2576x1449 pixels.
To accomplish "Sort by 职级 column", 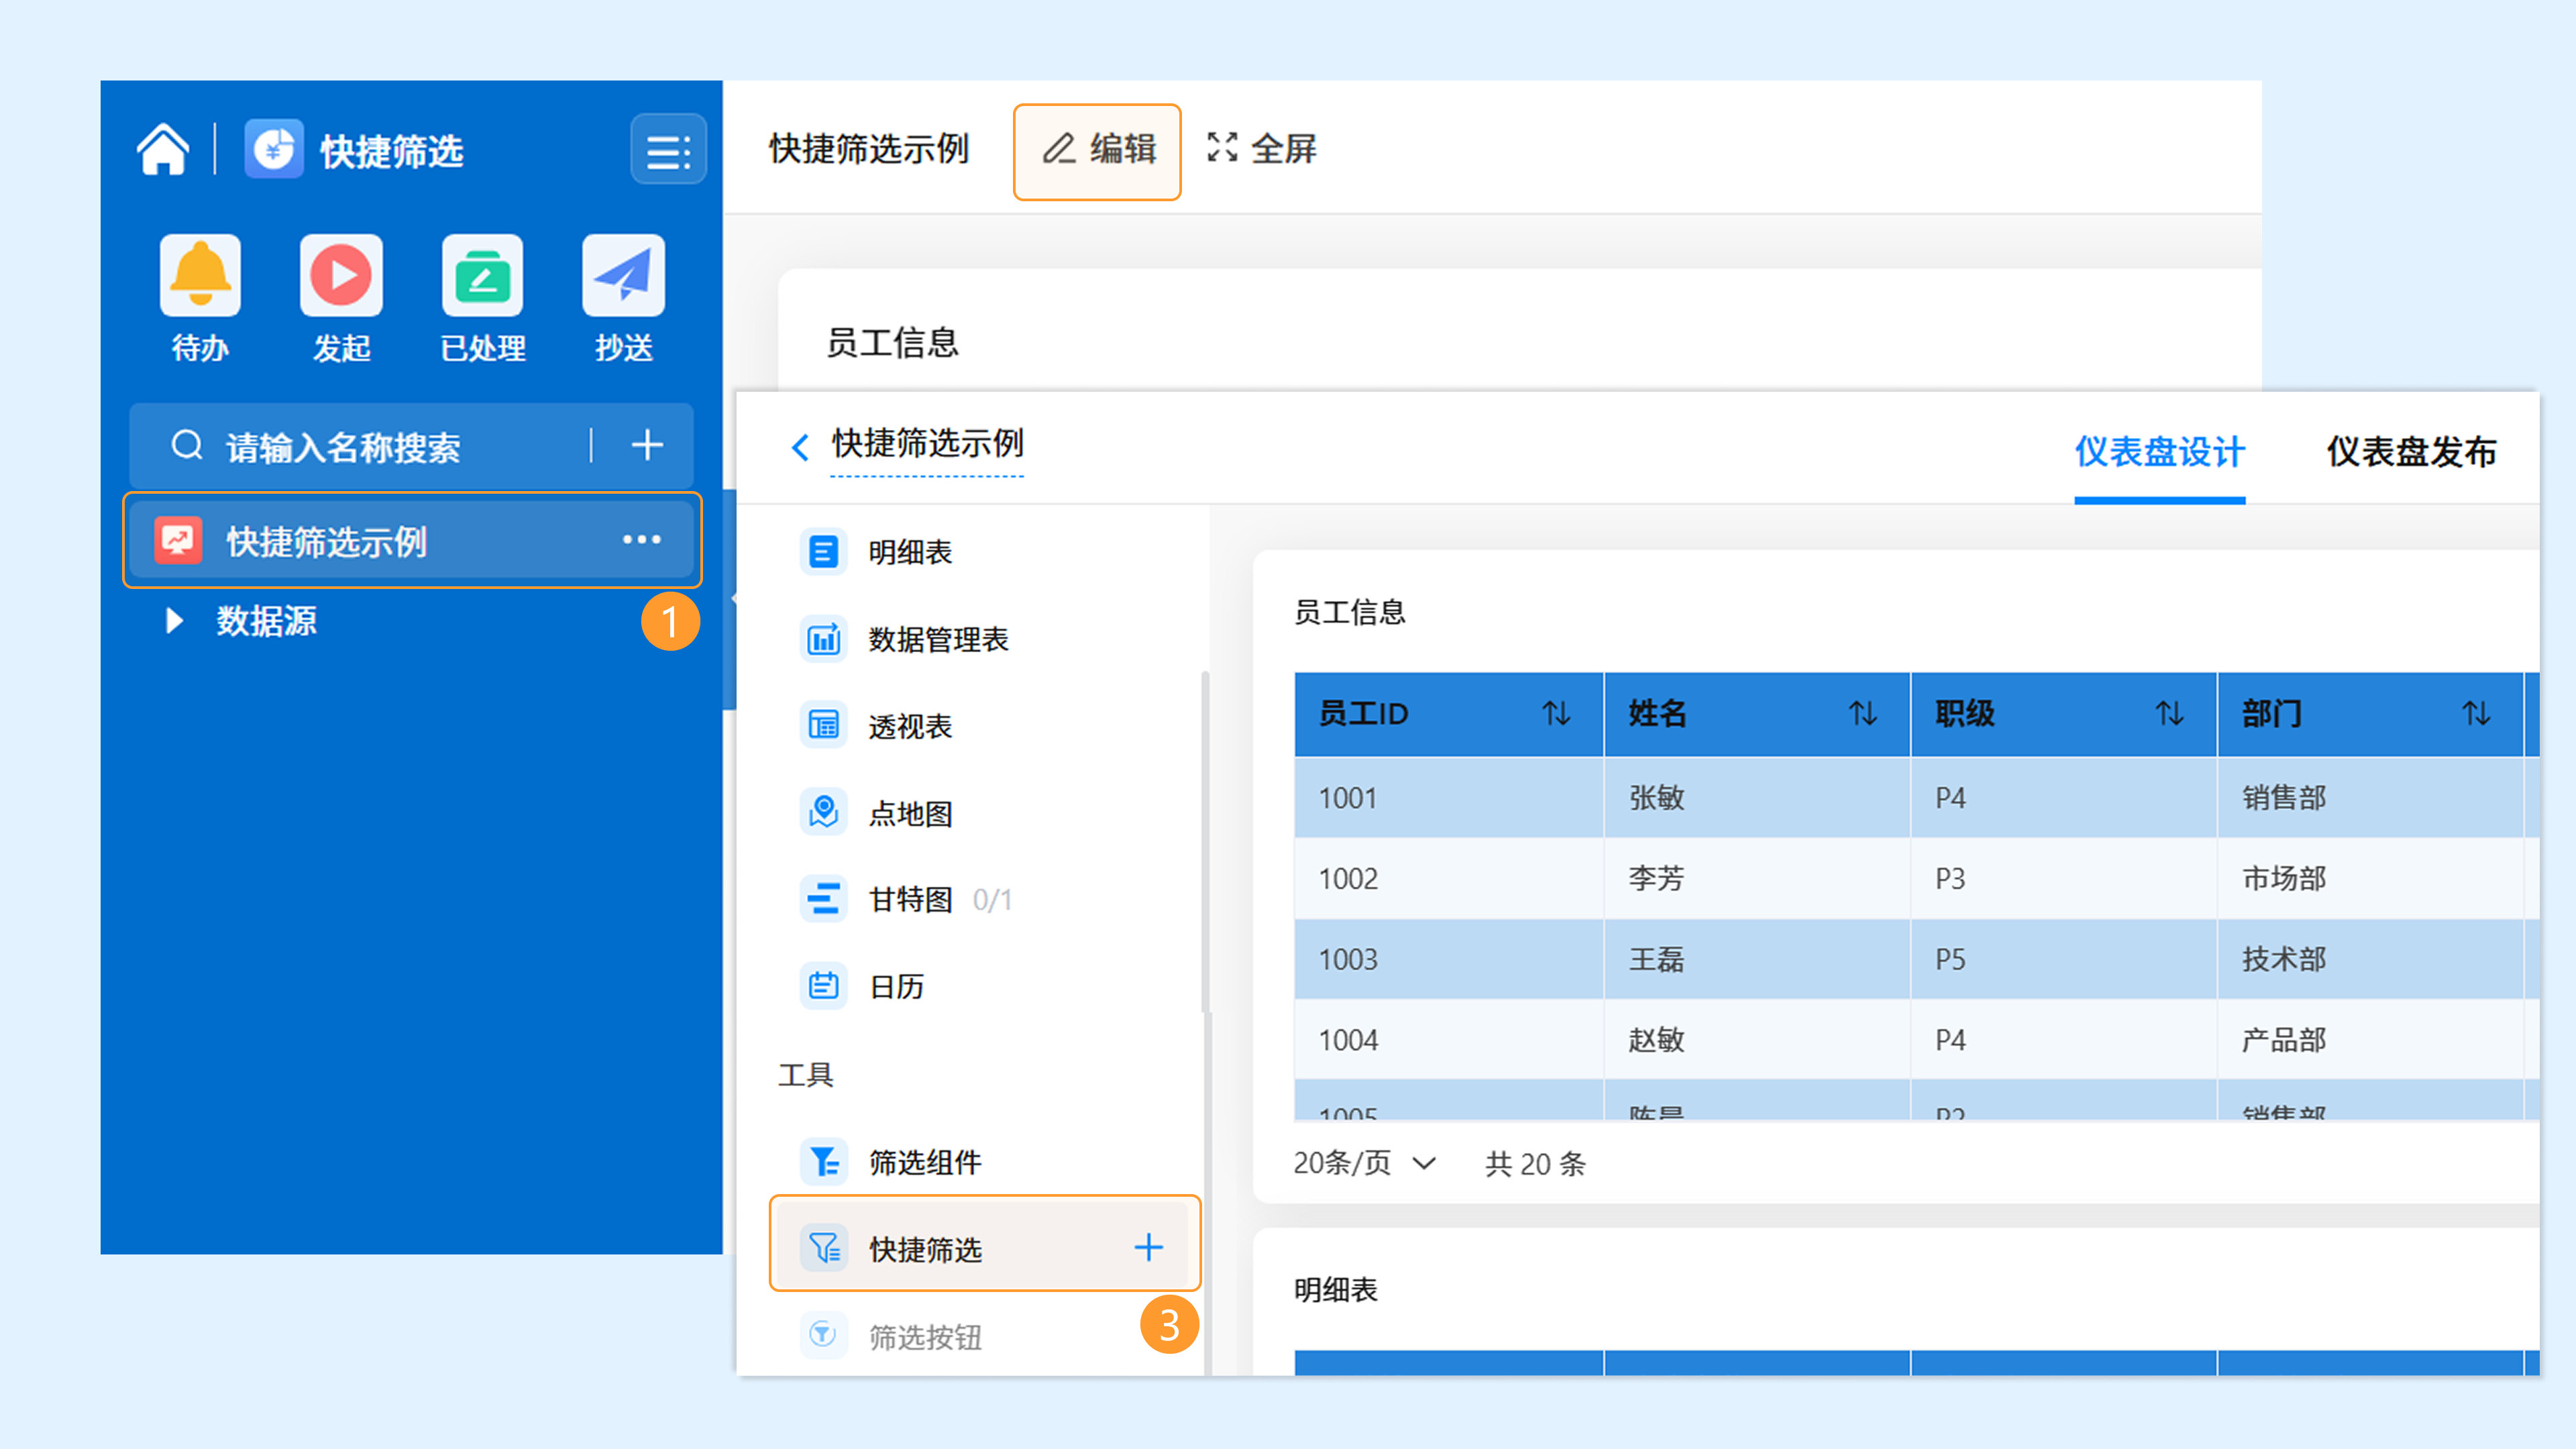I will pos(2169,714).
